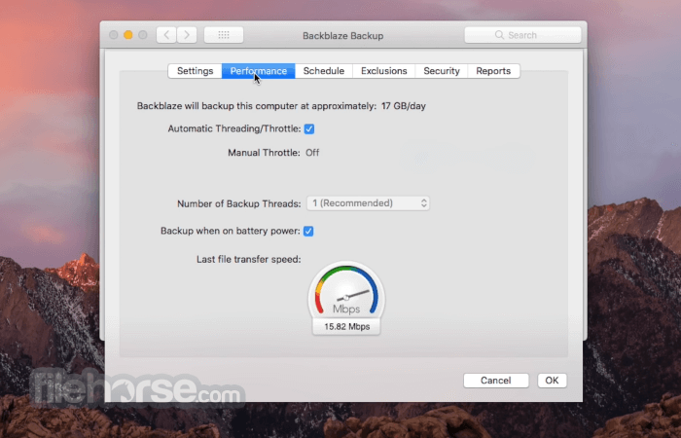
Task: Click the Mbps speedometer gauge
Action: (x=346, y=290)
